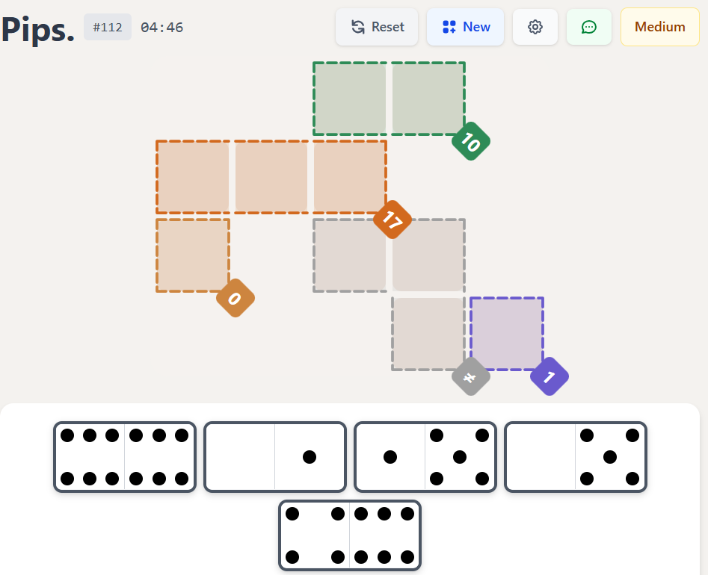
Task: Select the blank-five domino tile
Action: tap(576, 457)
